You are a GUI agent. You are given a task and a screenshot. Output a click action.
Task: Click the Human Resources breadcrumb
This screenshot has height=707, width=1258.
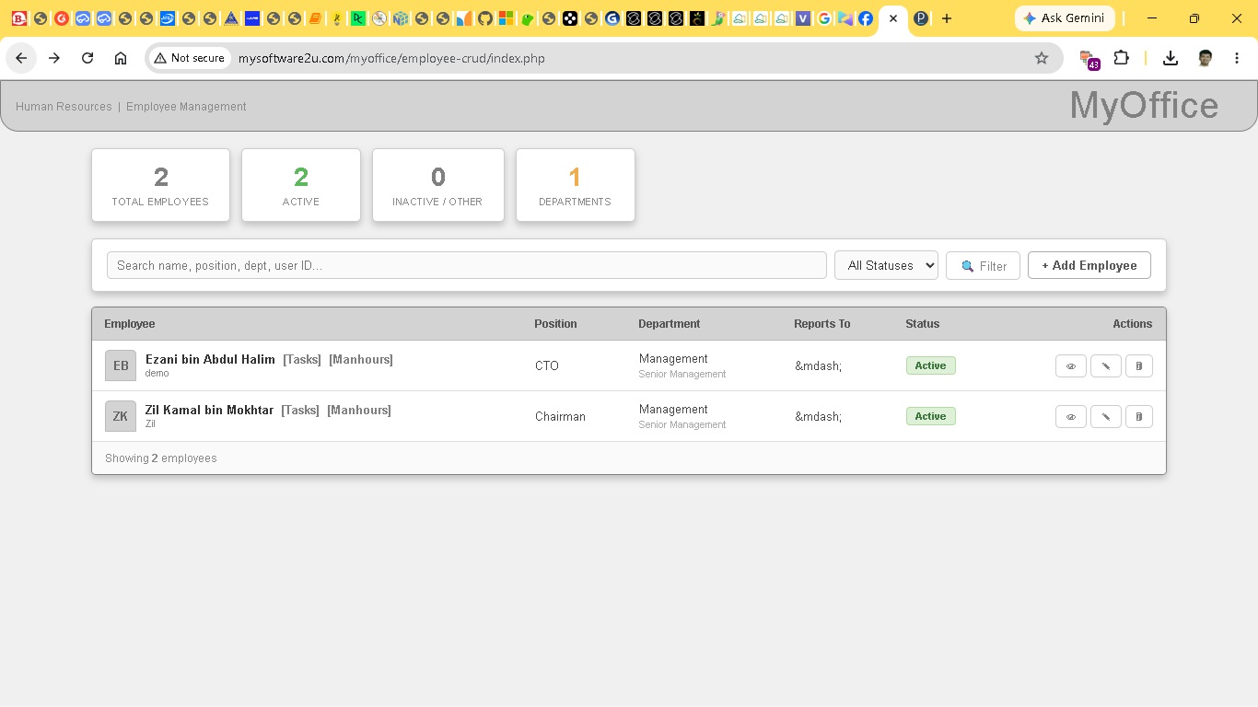(x=64, y=107)
